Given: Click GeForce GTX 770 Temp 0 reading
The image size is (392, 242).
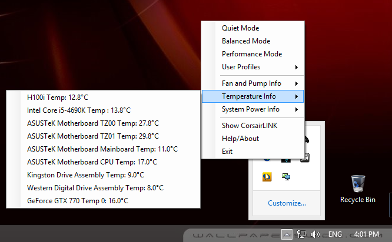Looking at the screenshot, I should pyautogui.click(x=103, y=201).
